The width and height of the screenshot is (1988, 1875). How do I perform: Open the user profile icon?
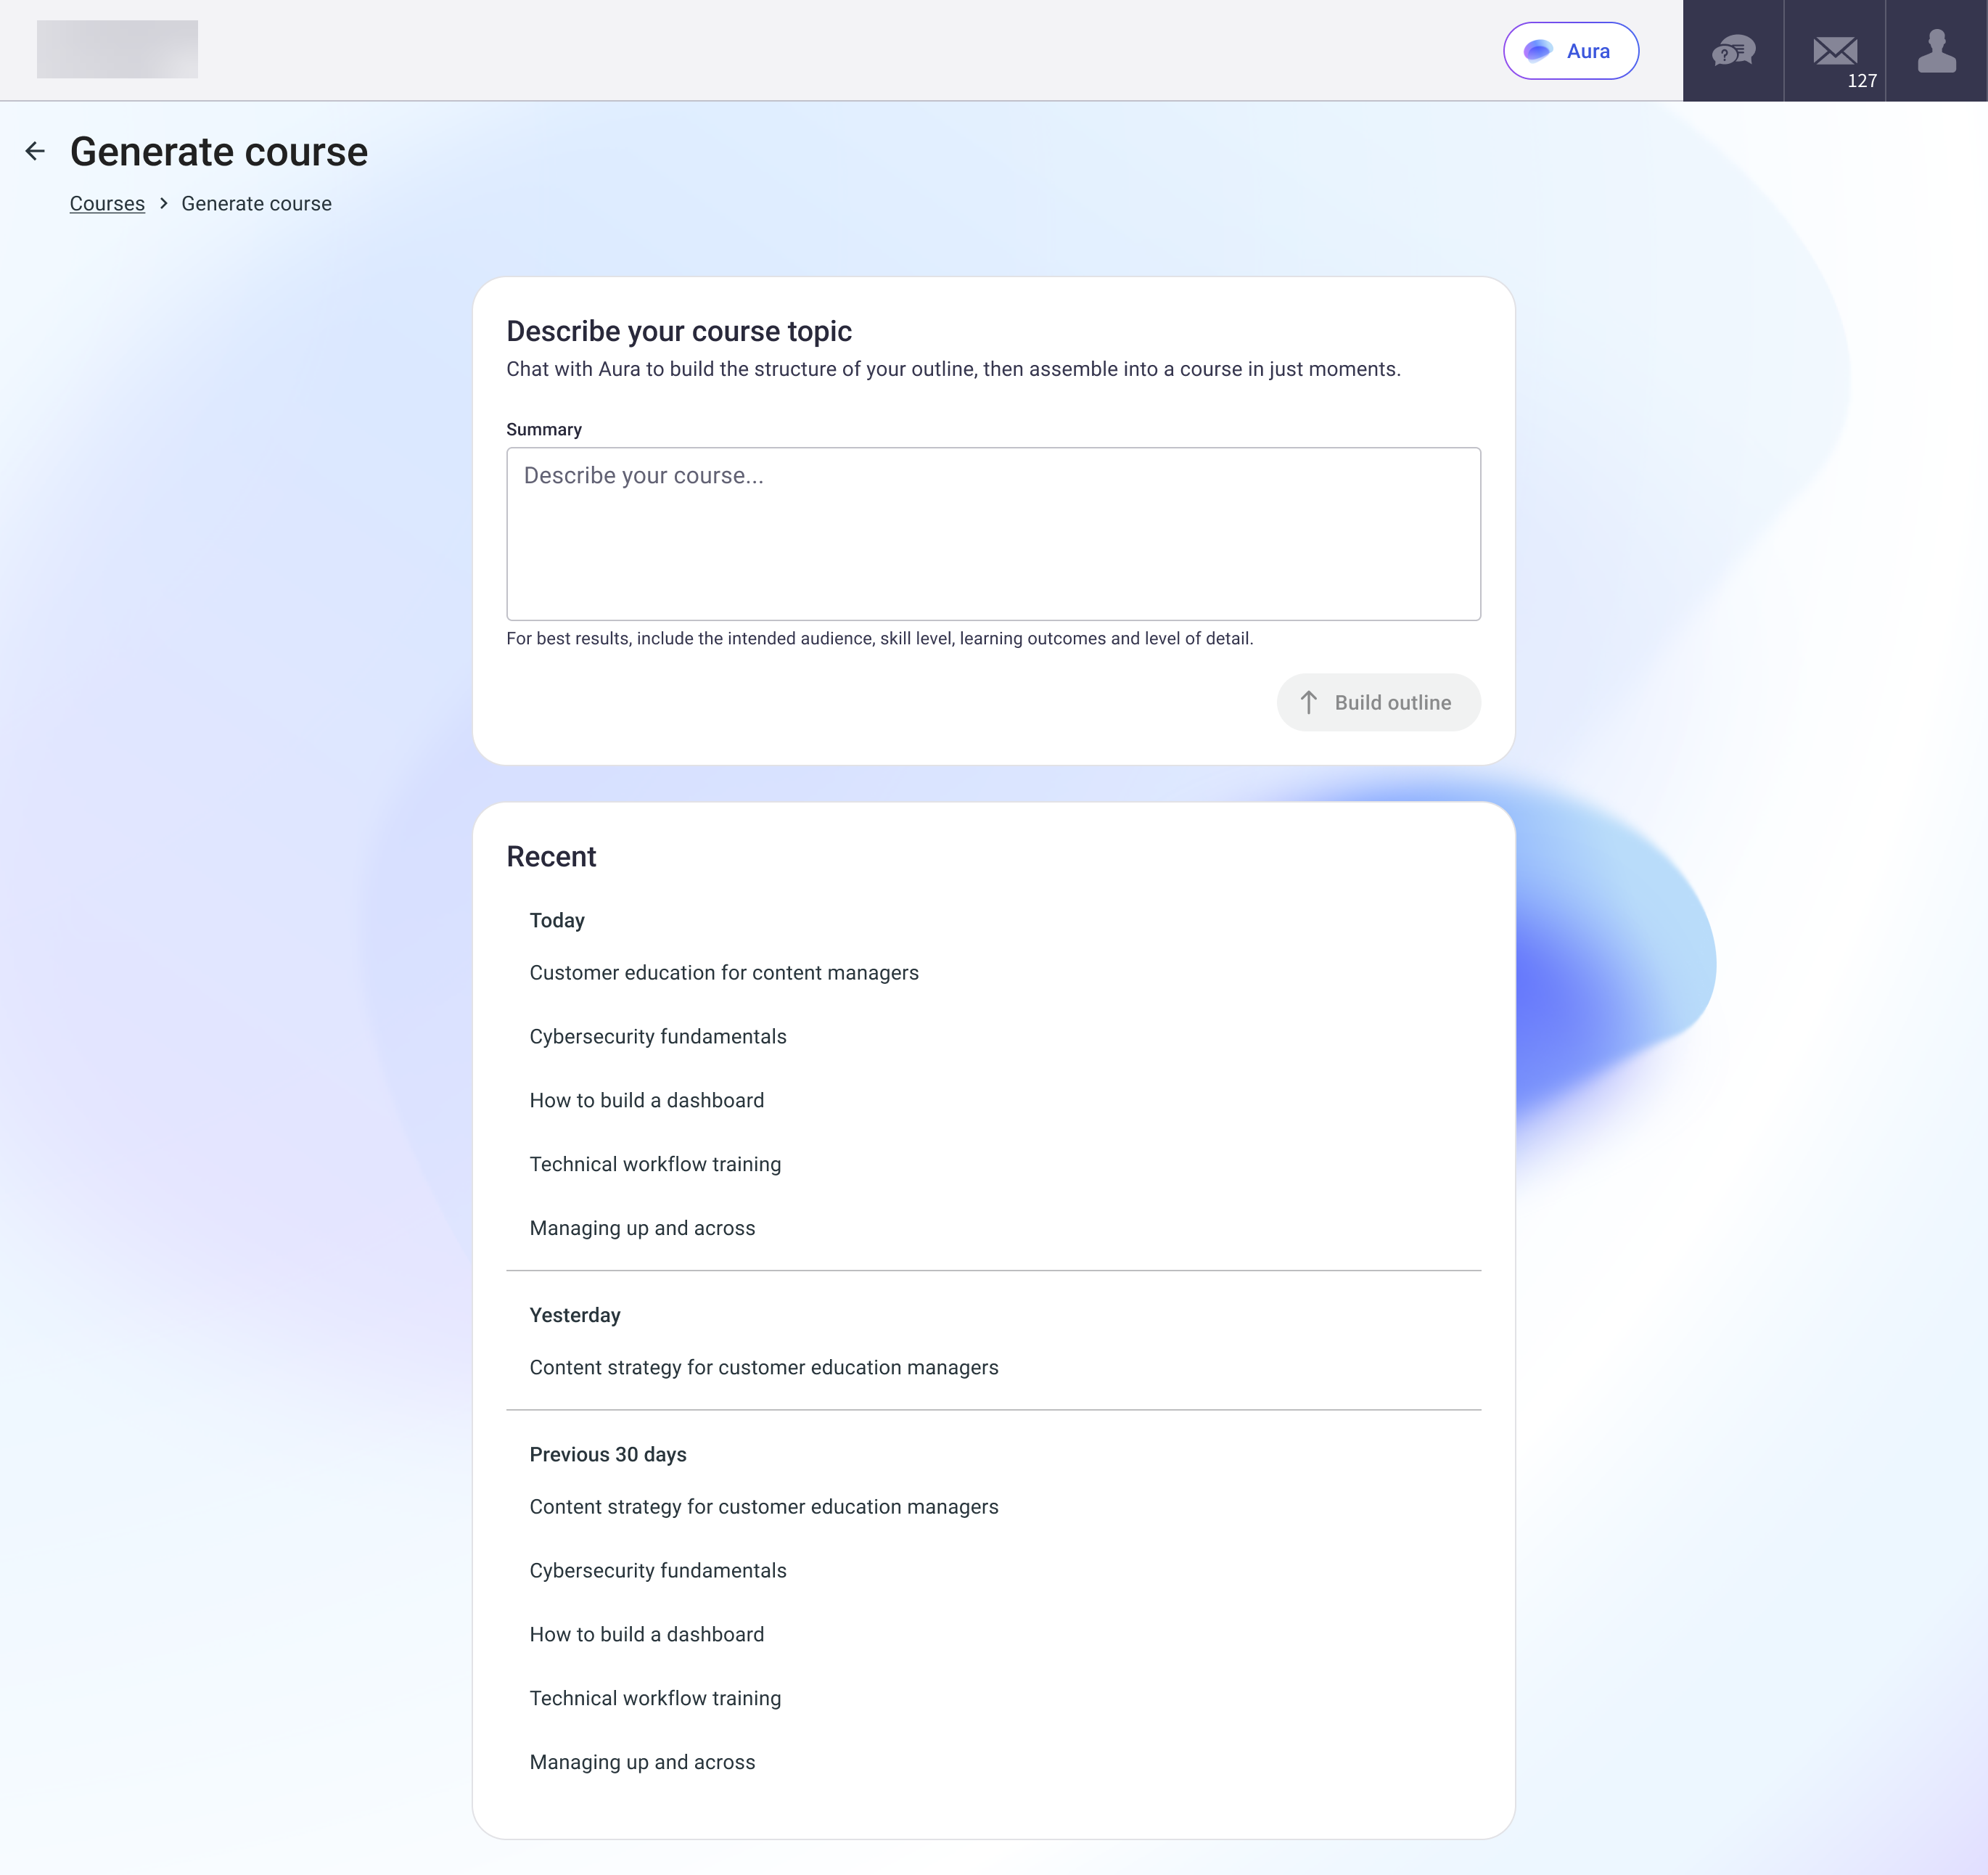(x=1936, y=51)
